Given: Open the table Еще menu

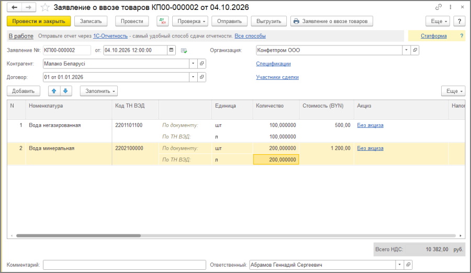Looking at the screenshot, I should [x=453, y=91].
